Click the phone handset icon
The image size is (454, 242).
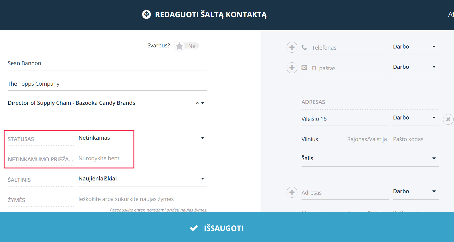pyautogui.click(x=304, y=47)
